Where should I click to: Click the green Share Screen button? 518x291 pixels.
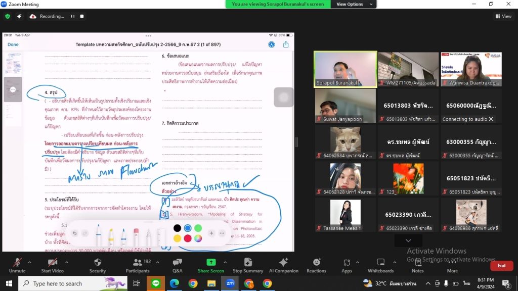coord(211,265)
